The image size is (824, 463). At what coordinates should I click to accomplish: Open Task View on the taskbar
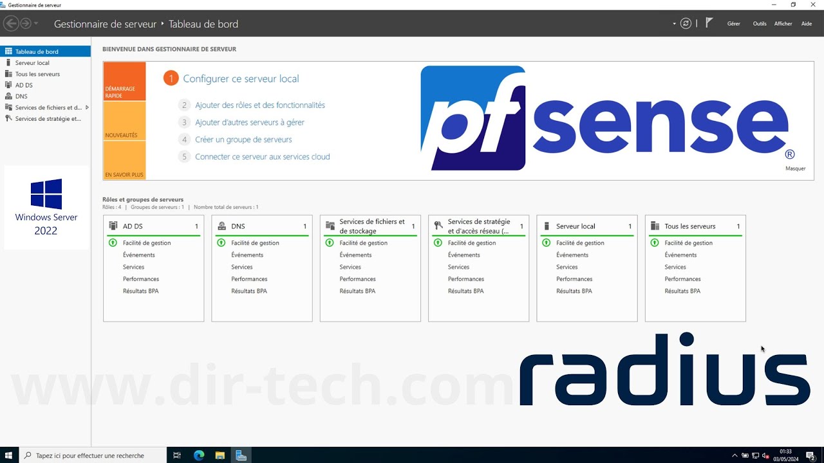177,455
